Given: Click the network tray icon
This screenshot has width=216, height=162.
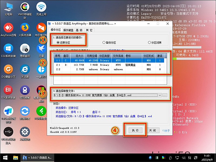Looking at the screenshot, I should coord(177,158).
